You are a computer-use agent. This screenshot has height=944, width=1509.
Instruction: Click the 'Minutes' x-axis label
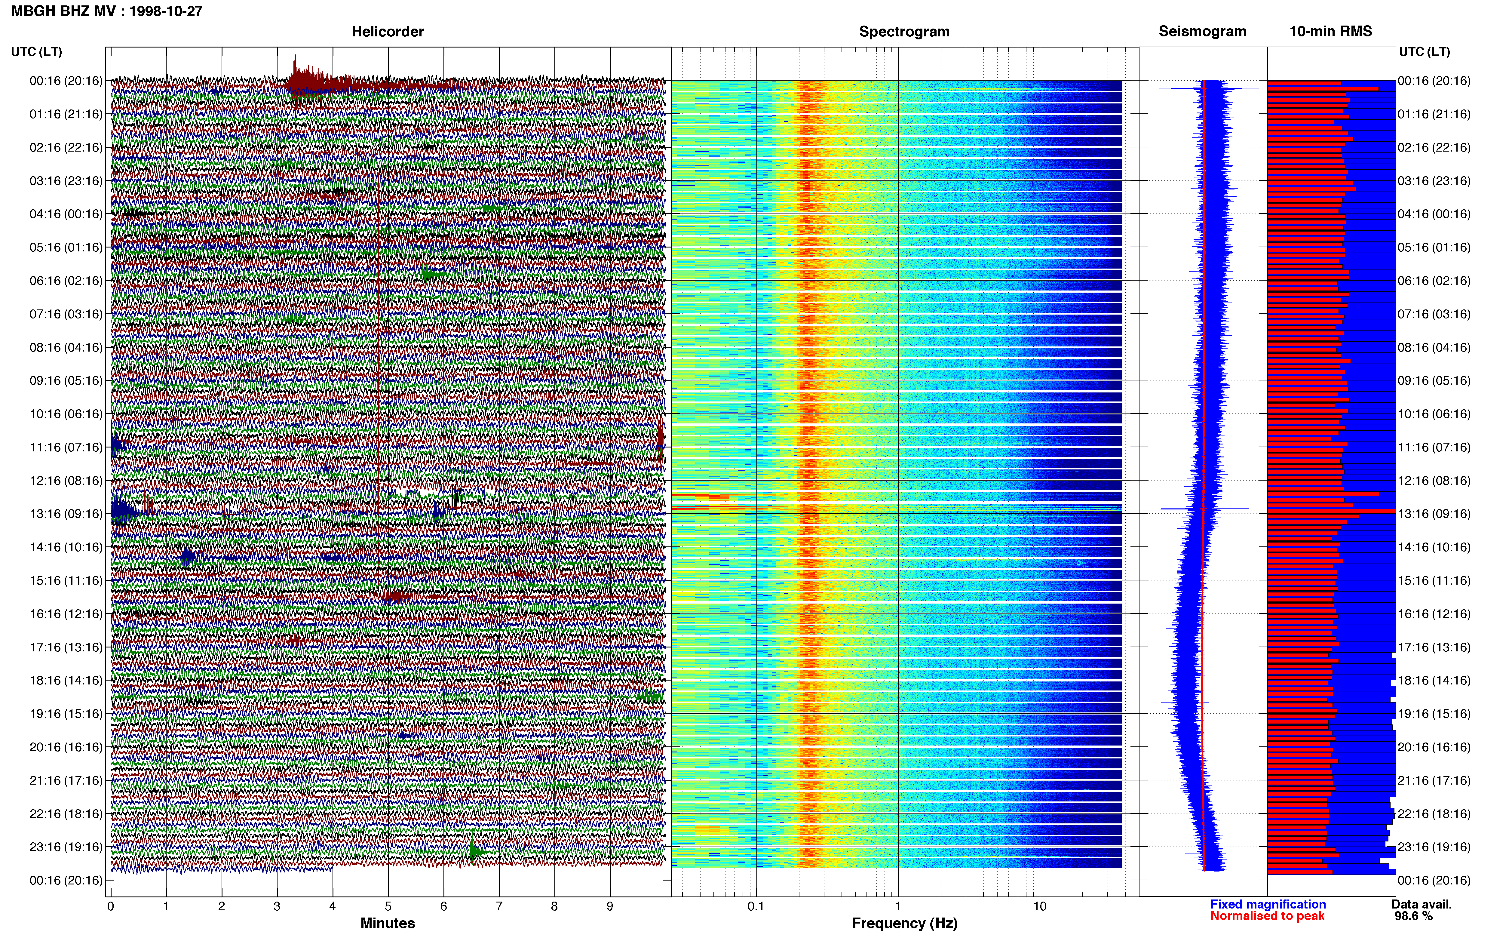coord(388,923)
